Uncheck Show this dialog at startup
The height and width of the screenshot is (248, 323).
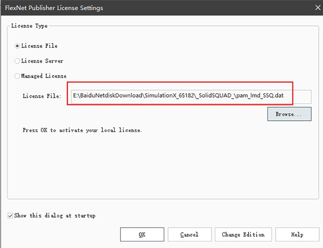click(x=11, y=216)
